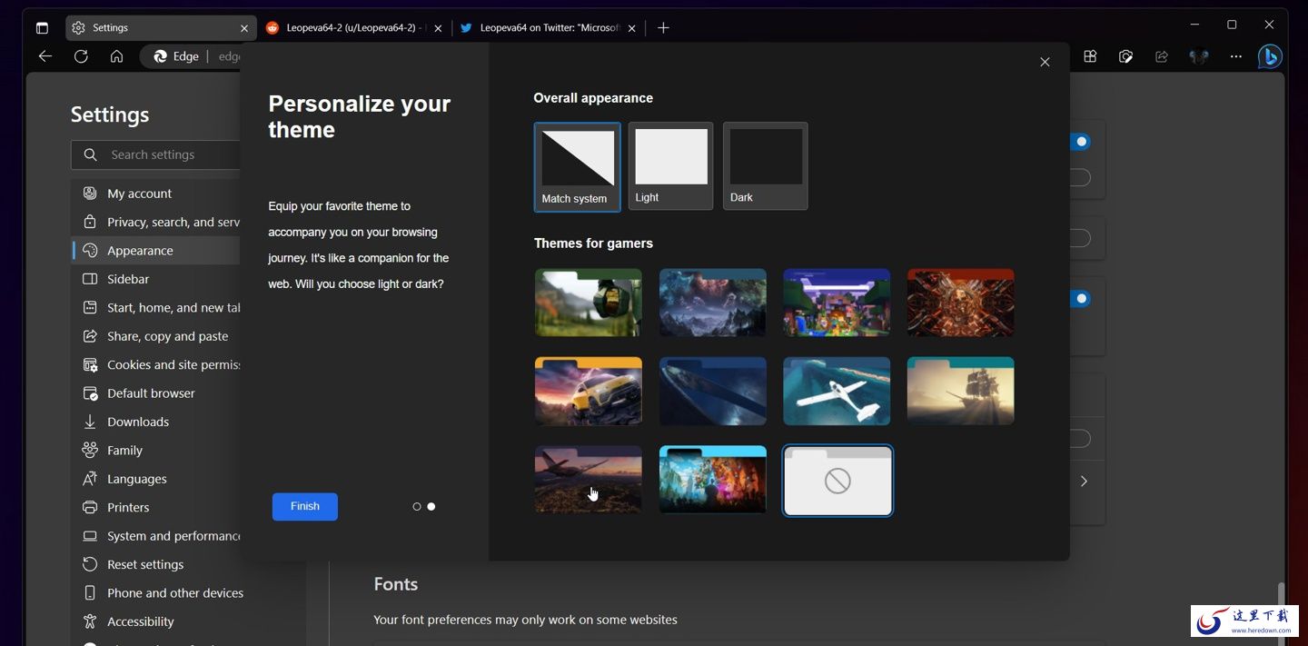Open the tab actions menu icon
1308x646 pixels.
[42, 27]
